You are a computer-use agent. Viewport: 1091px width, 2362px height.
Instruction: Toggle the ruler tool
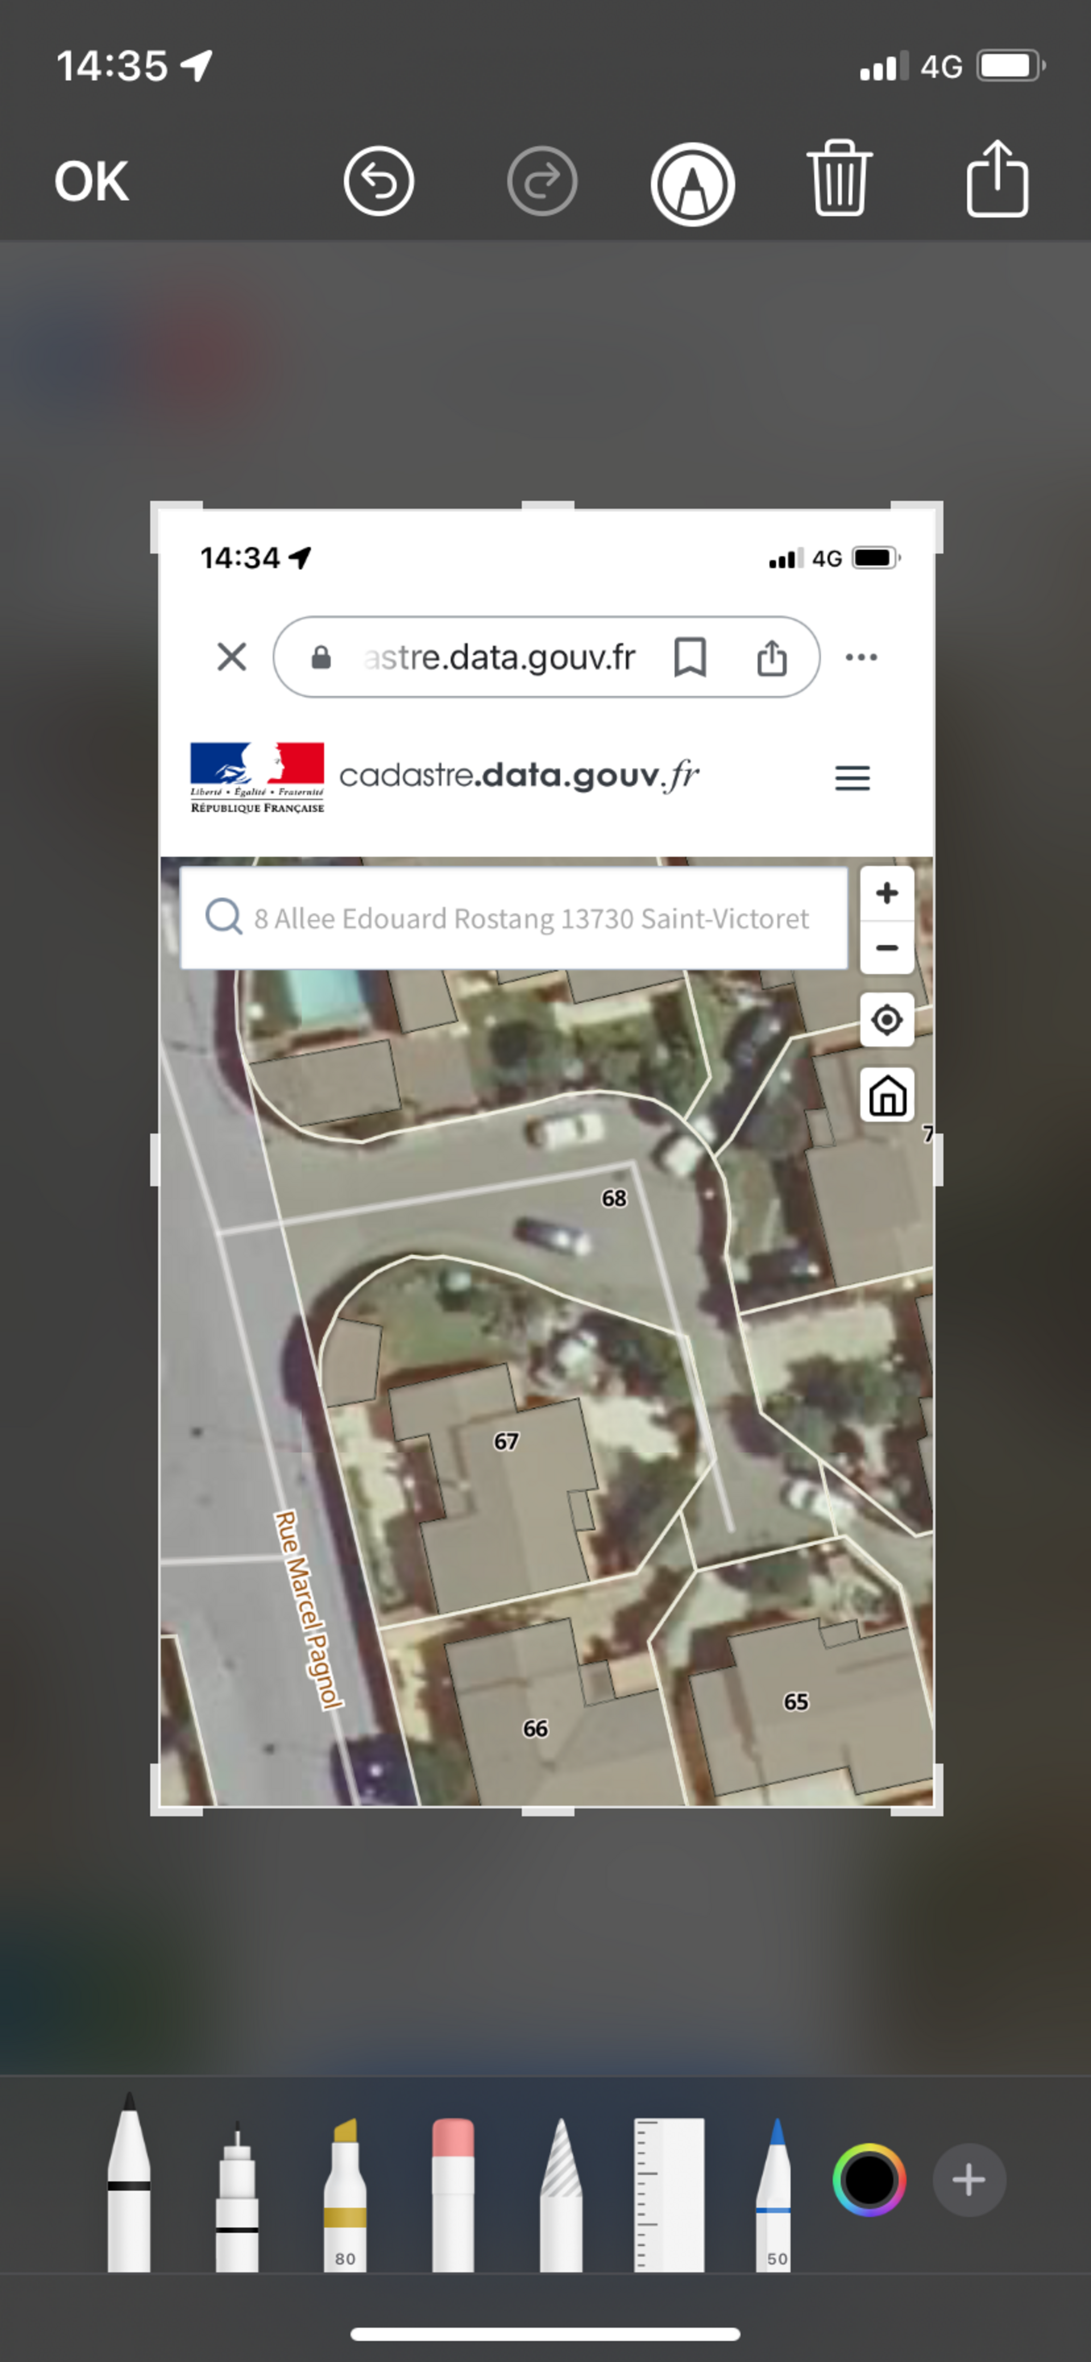pos(669,2196)
